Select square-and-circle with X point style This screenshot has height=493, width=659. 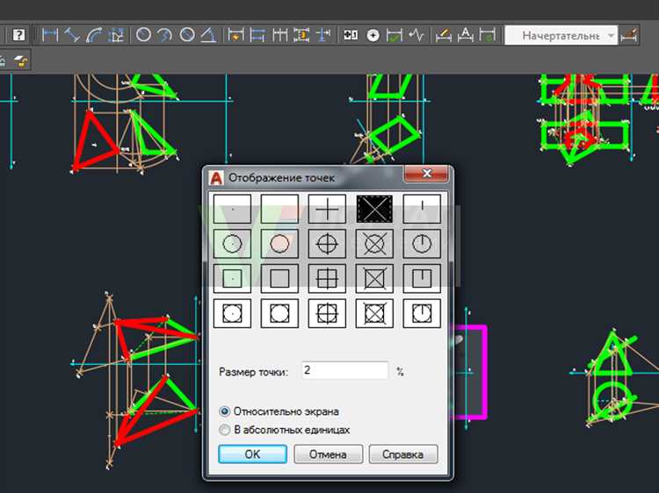[374, 313]
